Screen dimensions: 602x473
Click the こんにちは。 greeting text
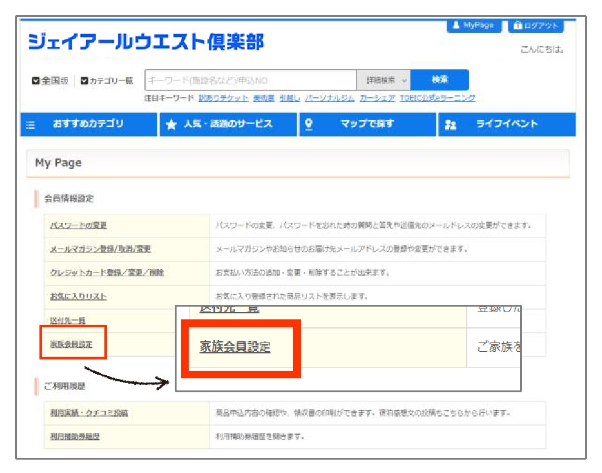[x=542, y=50]
